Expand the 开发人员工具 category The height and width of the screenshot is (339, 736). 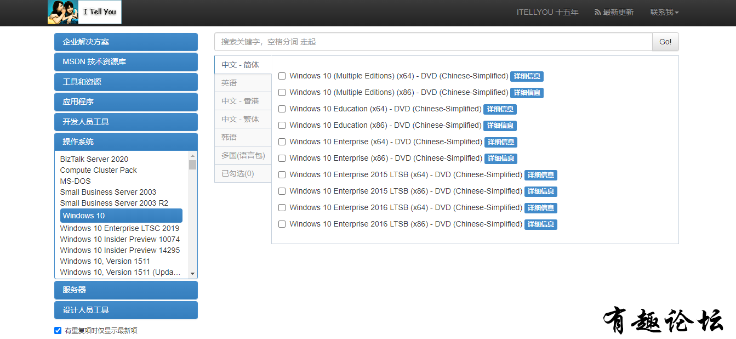click(x=126, y=122)
